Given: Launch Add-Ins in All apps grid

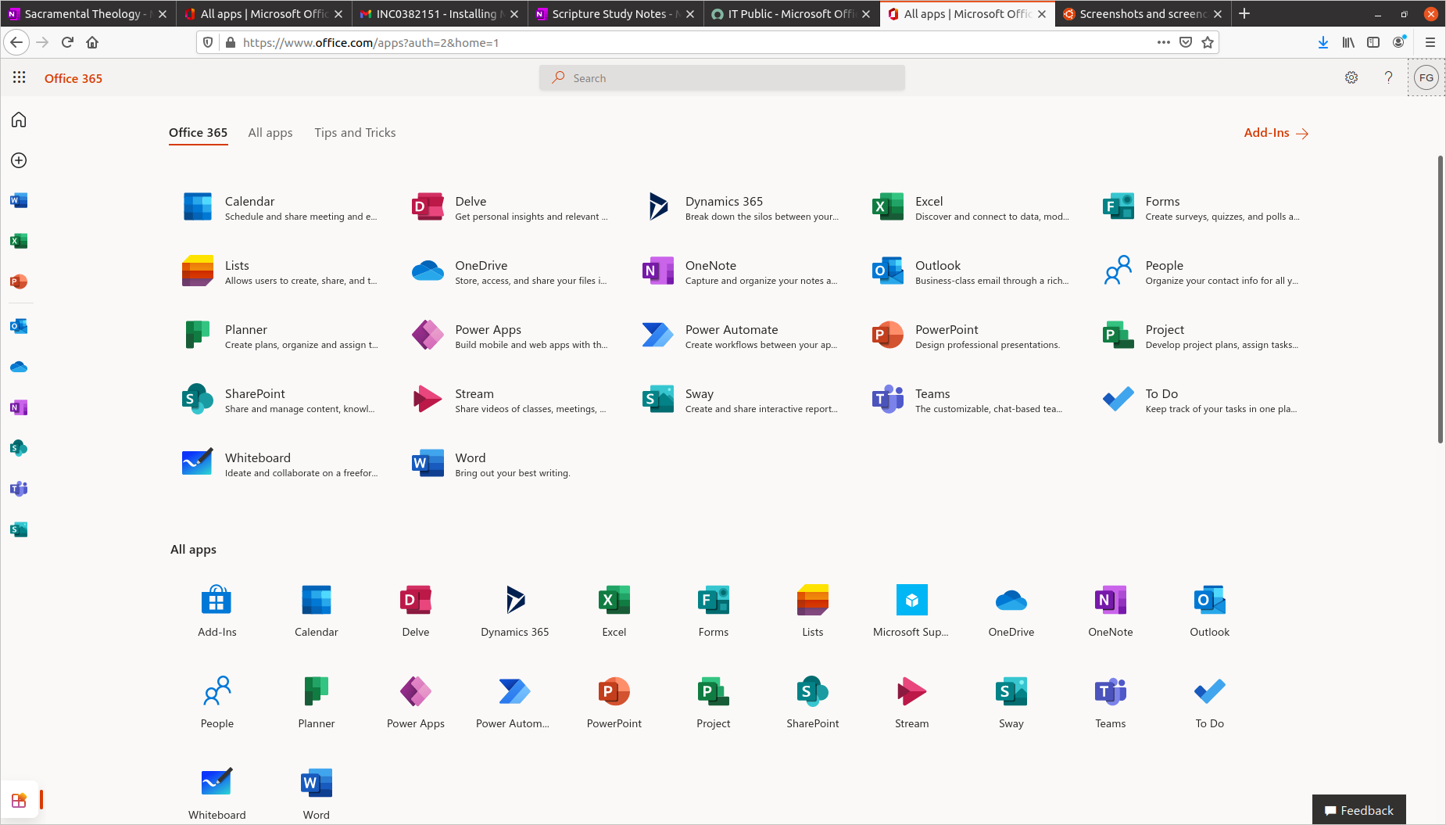Looking at the screenshot, I should (x=217, y=611).
